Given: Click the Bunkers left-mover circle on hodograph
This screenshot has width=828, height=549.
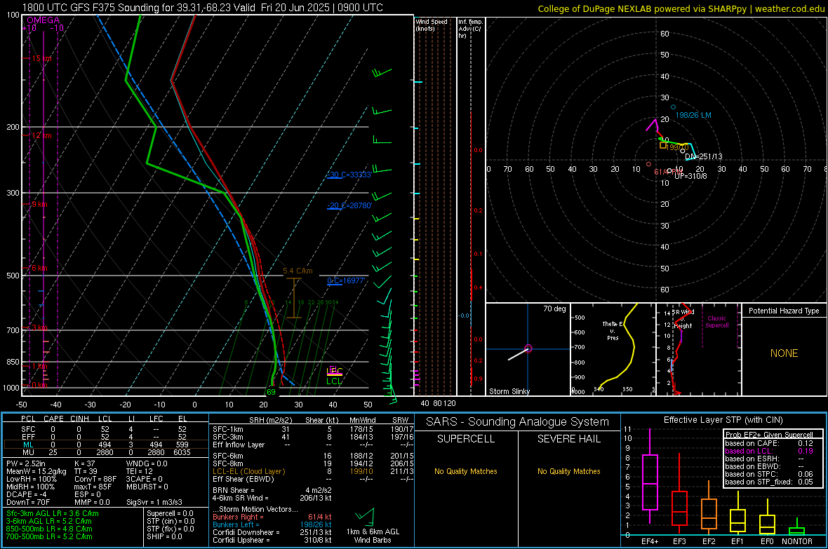Looking at the screenshot, I should click(x=674, y=107).
